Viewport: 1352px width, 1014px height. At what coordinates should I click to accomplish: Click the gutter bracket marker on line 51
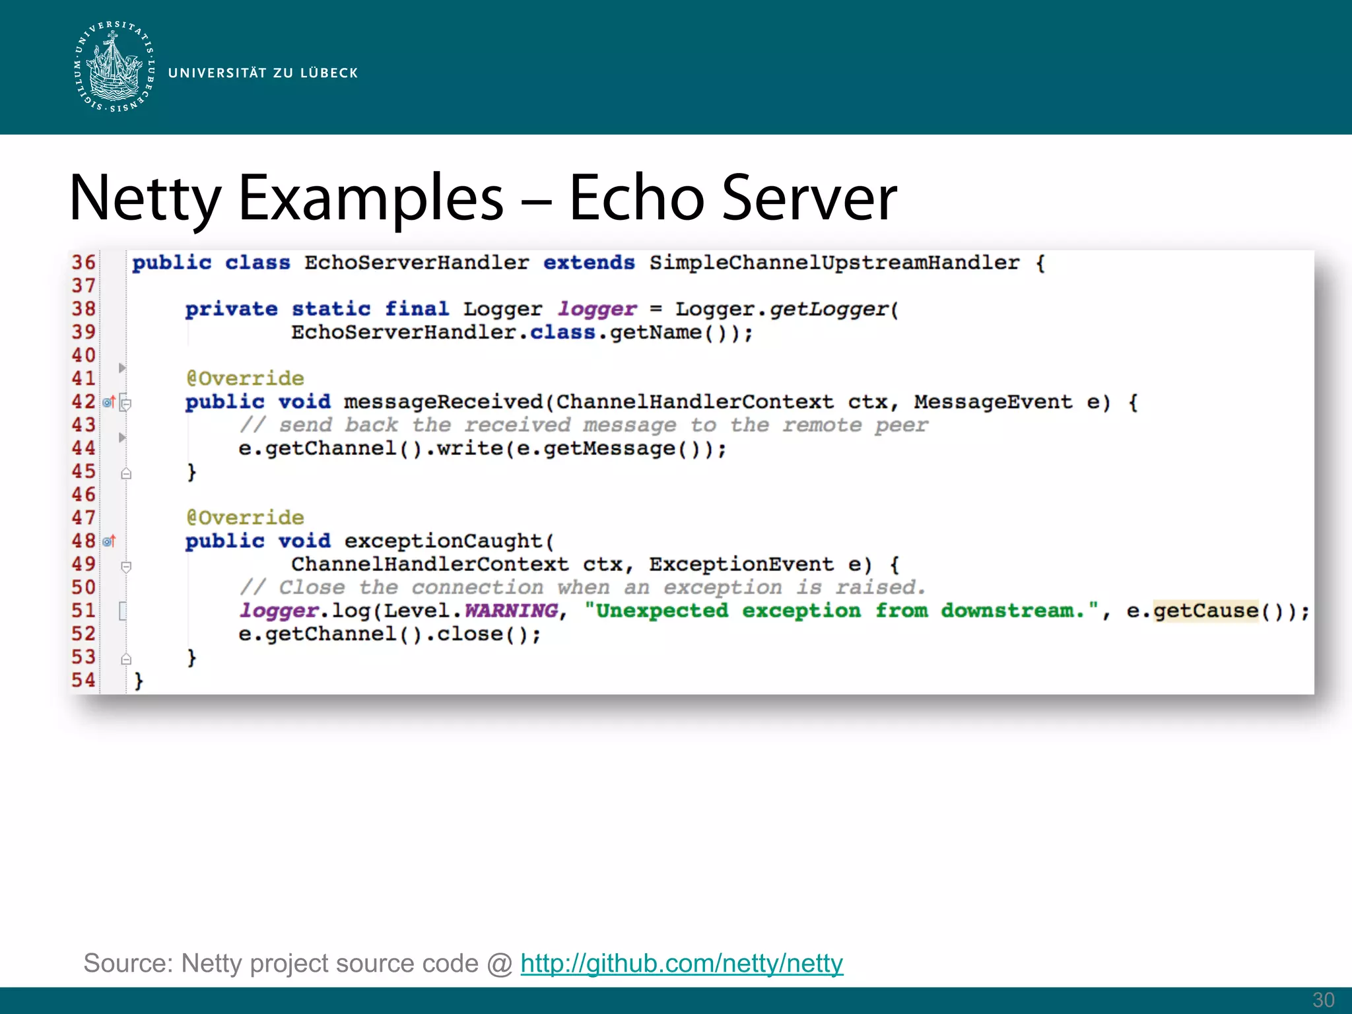[123, 611]
